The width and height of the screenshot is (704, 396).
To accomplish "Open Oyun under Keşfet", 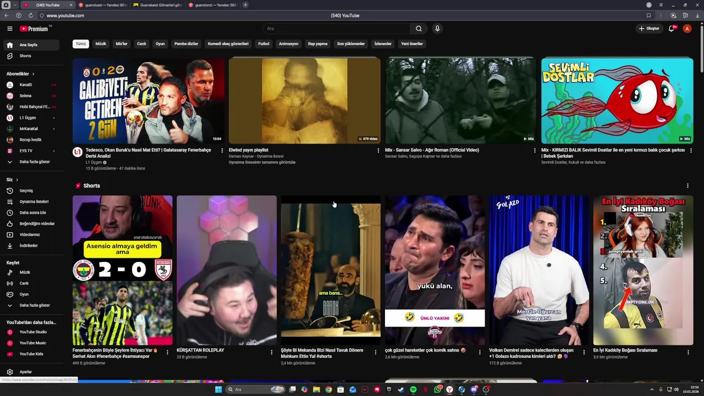I will pos(31,294).
